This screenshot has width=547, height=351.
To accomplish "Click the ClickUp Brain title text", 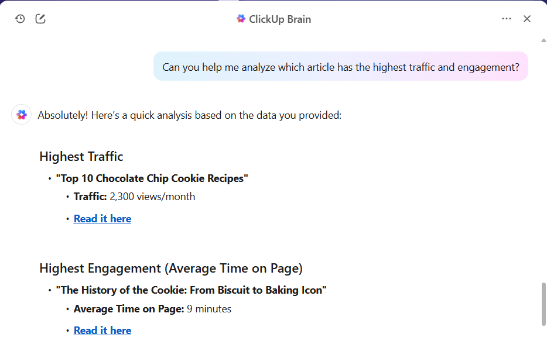I will [280, 19].
